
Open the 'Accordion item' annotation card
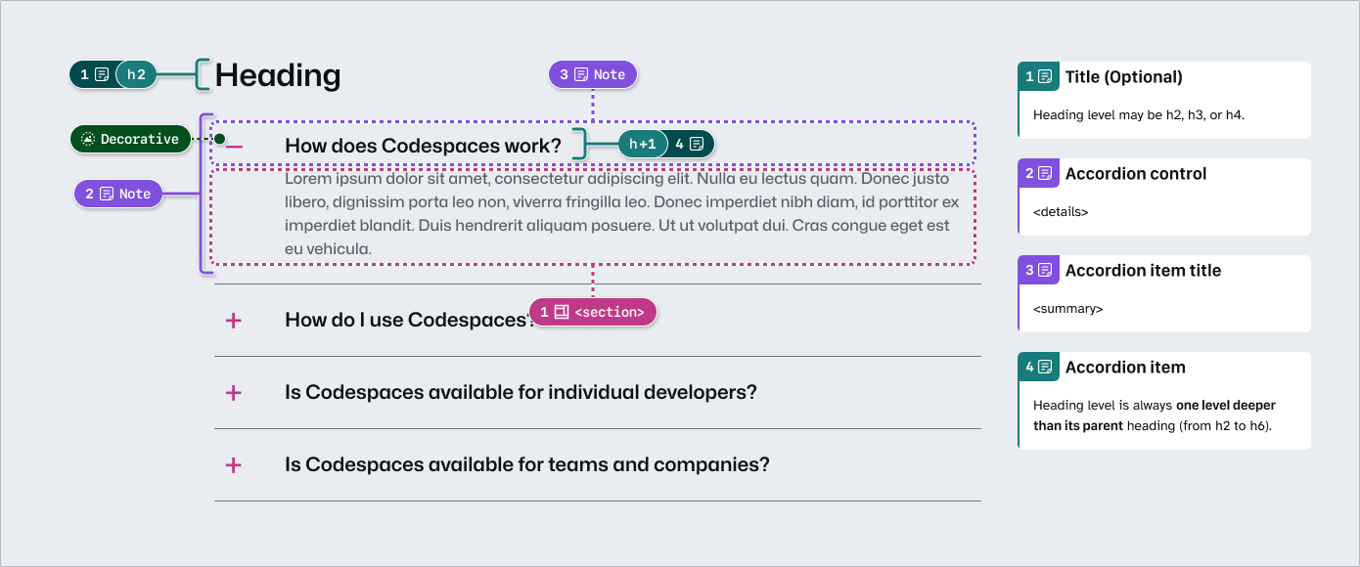pos(1164,400)
